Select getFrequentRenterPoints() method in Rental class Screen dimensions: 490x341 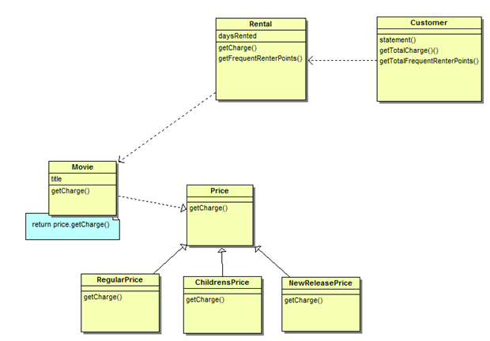tap(260, 58)
